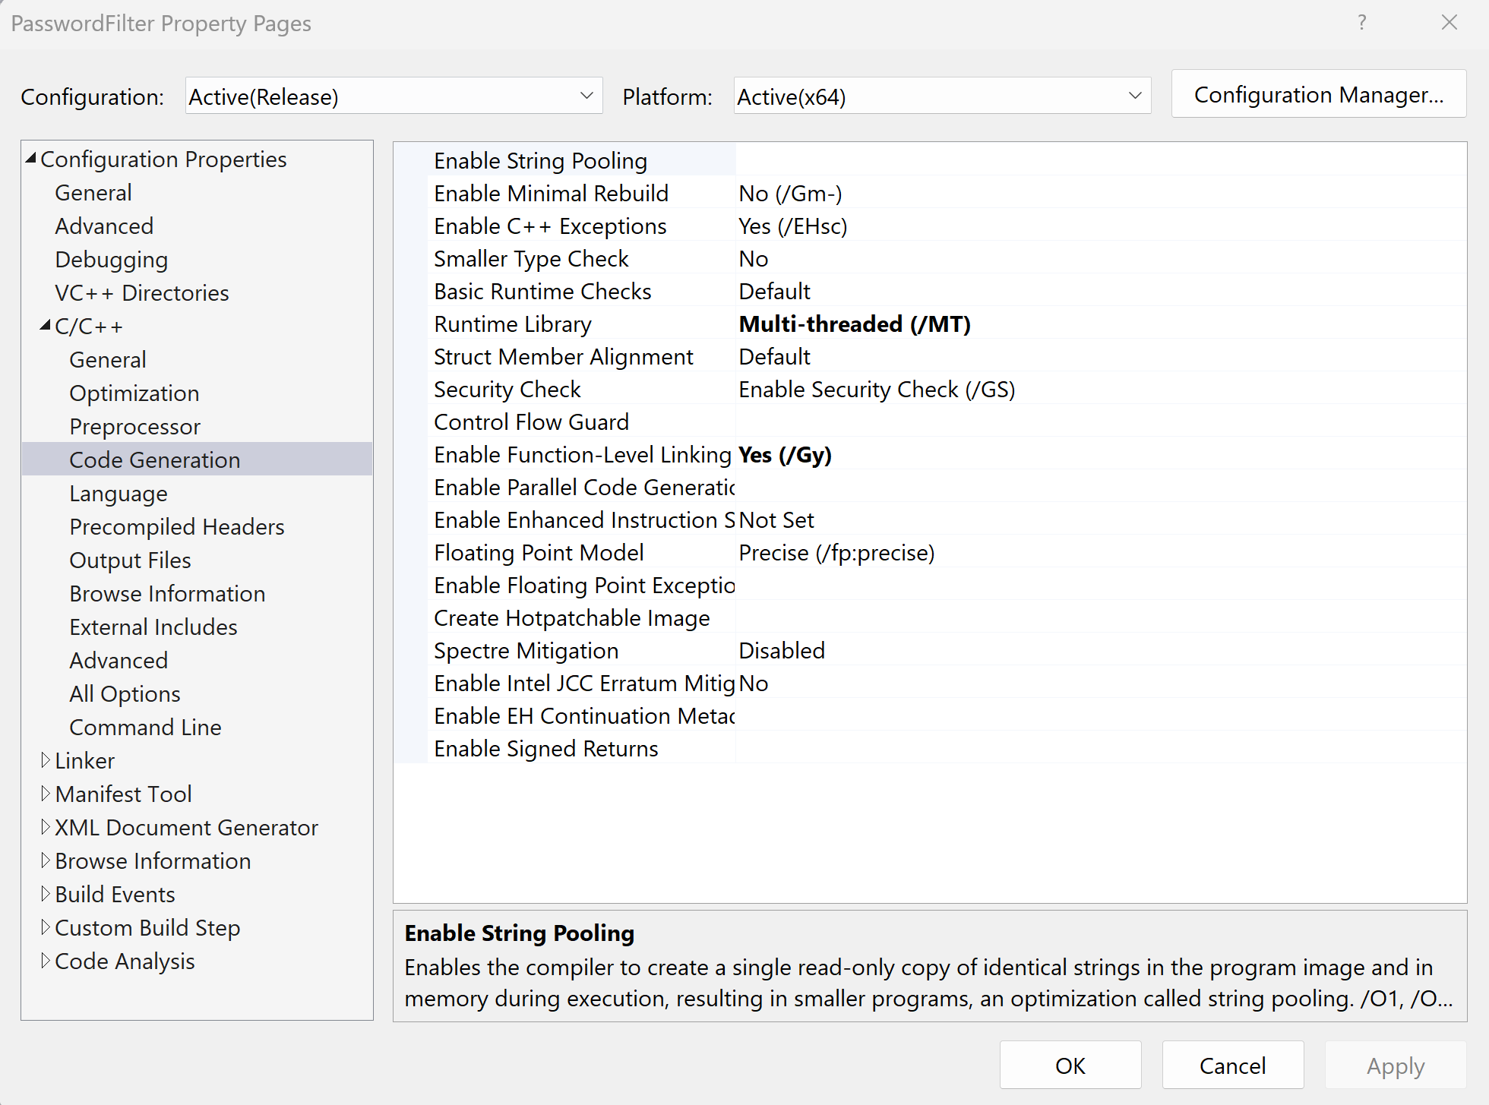Click the Cancel button
Screen dimensions: 1489x1105
(1232, 1066)
